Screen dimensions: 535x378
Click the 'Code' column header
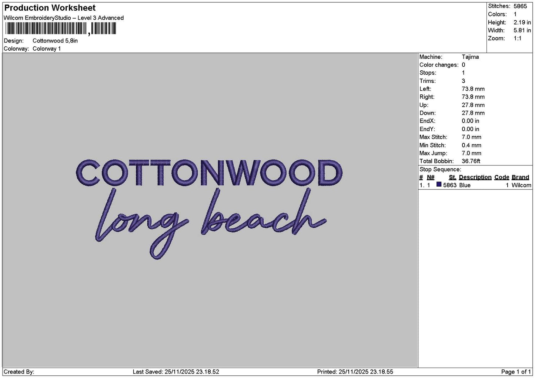click(502, 177)
